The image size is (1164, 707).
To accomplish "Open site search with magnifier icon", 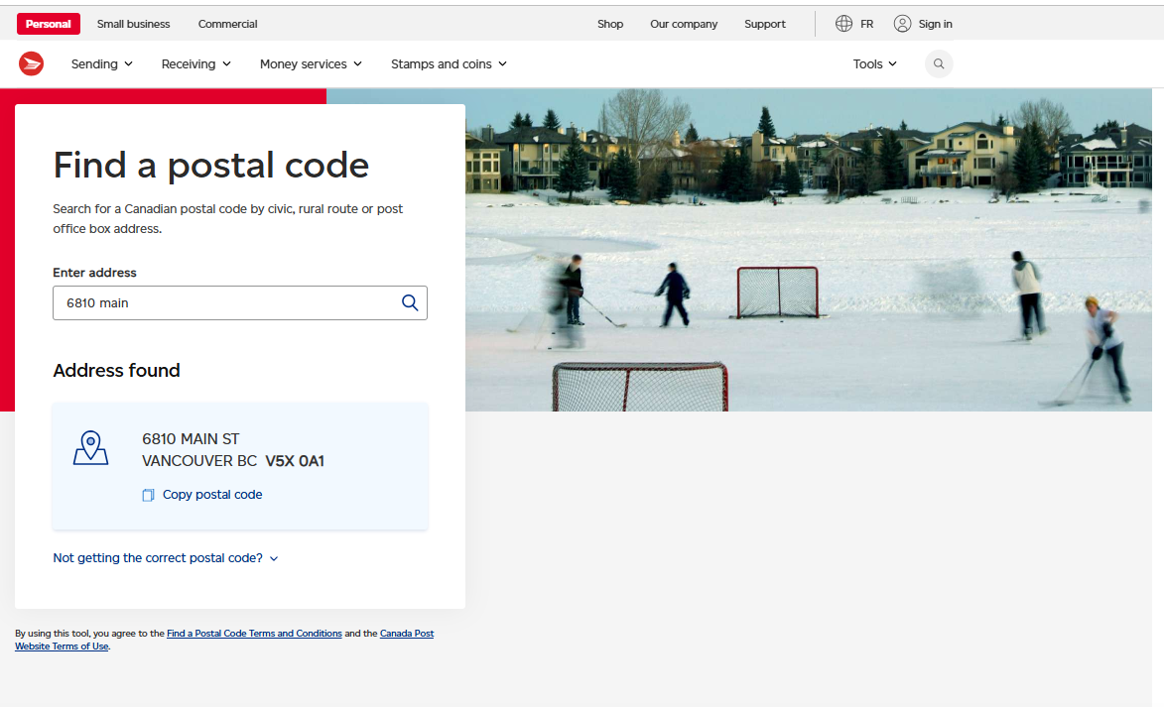I will 939,63.
